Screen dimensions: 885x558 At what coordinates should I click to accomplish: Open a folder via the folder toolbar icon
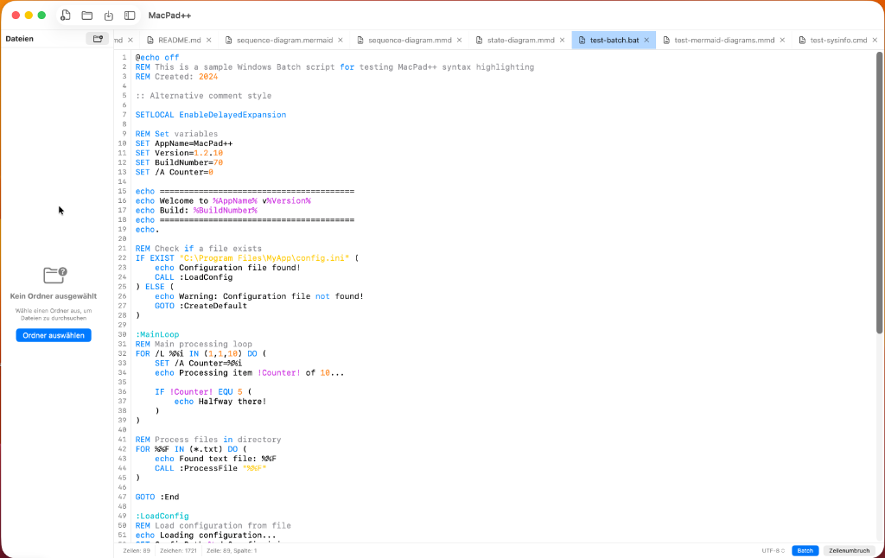86,15
